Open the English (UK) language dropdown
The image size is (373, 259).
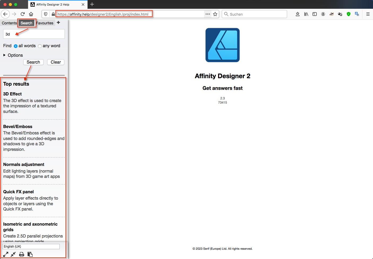31,247
